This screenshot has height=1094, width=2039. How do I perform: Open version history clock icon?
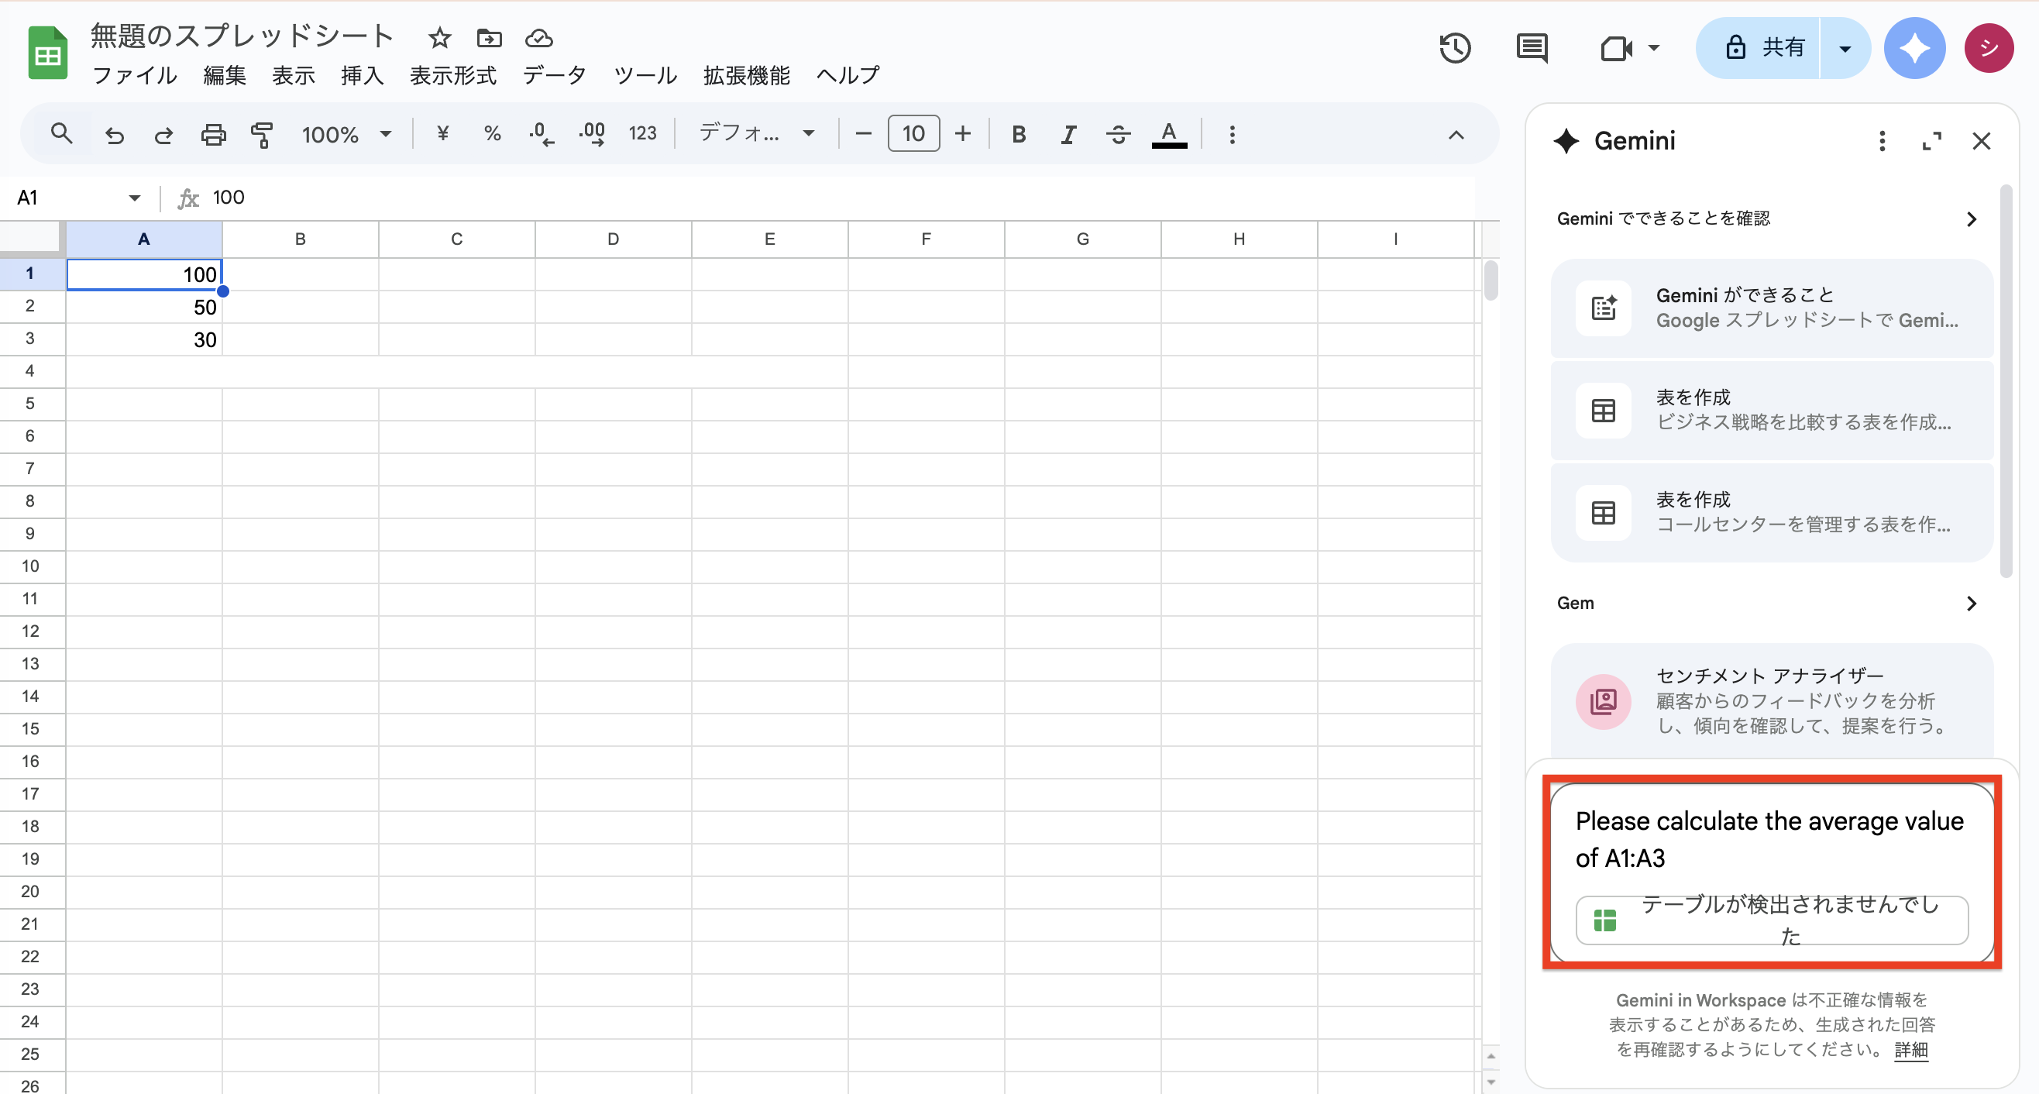[1454, 48]
